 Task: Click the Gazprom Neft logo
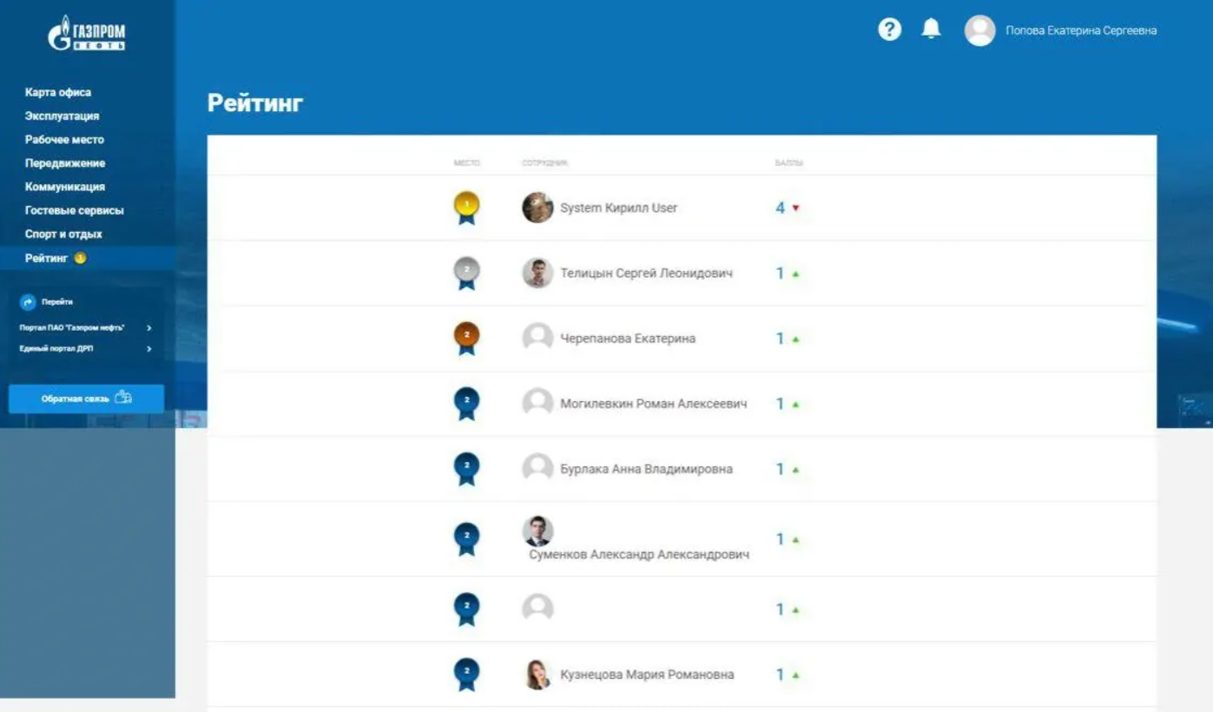click(87, 34)
